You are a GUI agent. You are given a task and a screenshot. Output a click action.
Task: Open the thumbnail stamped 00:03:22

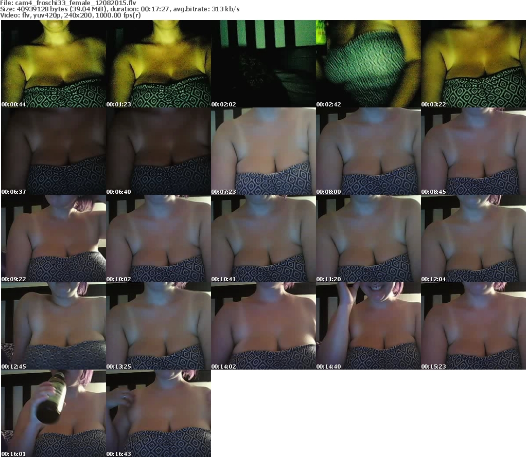[x=473, y=64]
